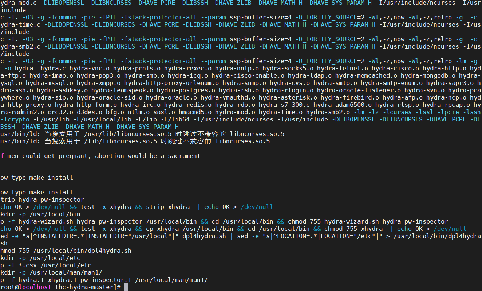
Task: Click the 'ydra-mod.c' source filename
Action: 19,3
